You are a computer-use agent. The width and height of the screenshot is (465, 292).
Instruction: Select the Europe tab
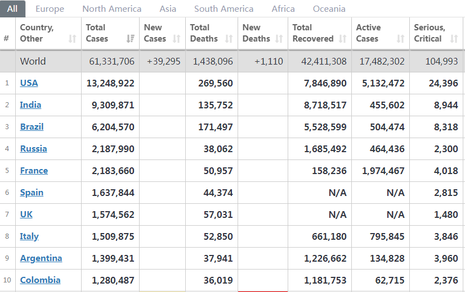point(50,9)
